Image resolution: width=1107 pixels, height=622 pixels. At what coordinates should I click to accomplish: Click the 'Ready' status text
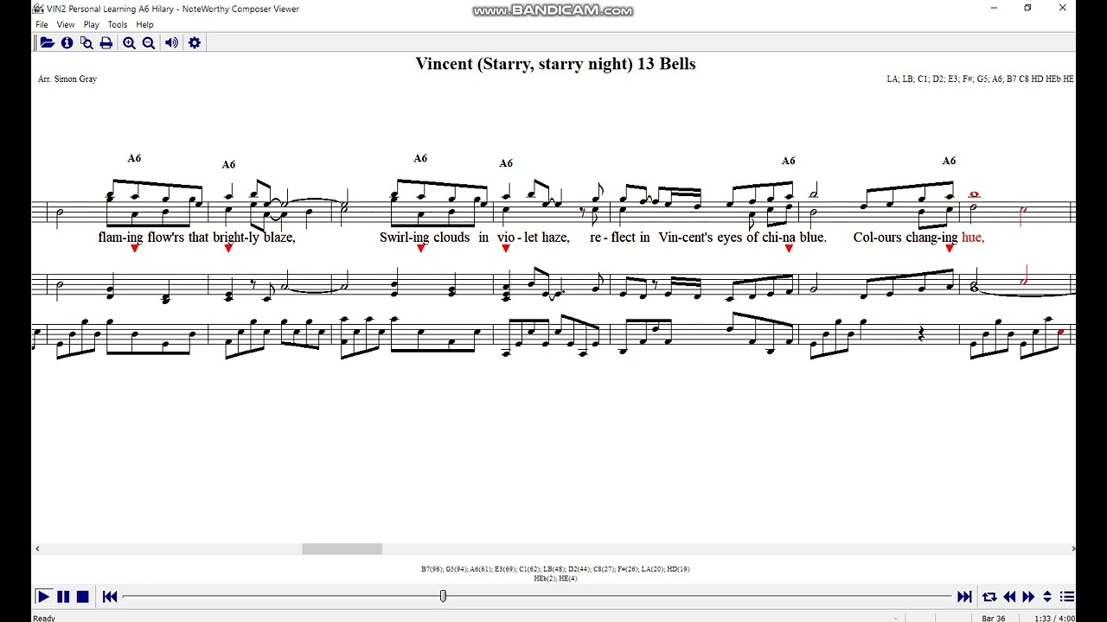pos(44,618)
